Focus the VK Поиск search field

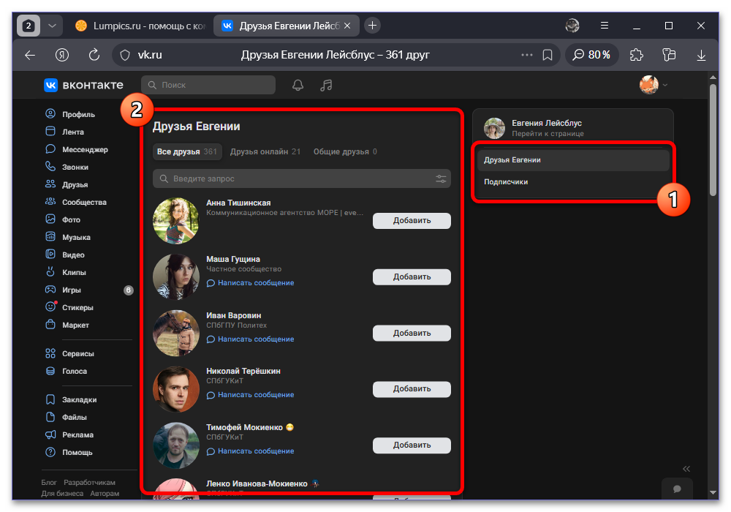pos(208,85)
